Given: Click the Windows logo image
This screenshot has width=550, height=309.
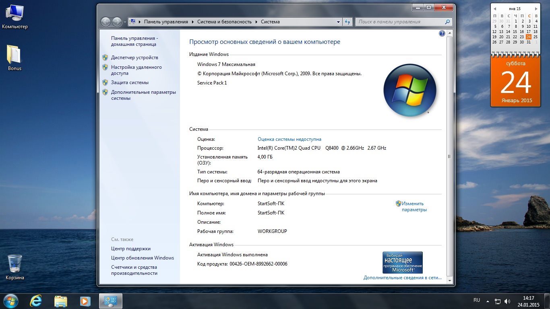Looking at the screenshot, I should point(410,91).
